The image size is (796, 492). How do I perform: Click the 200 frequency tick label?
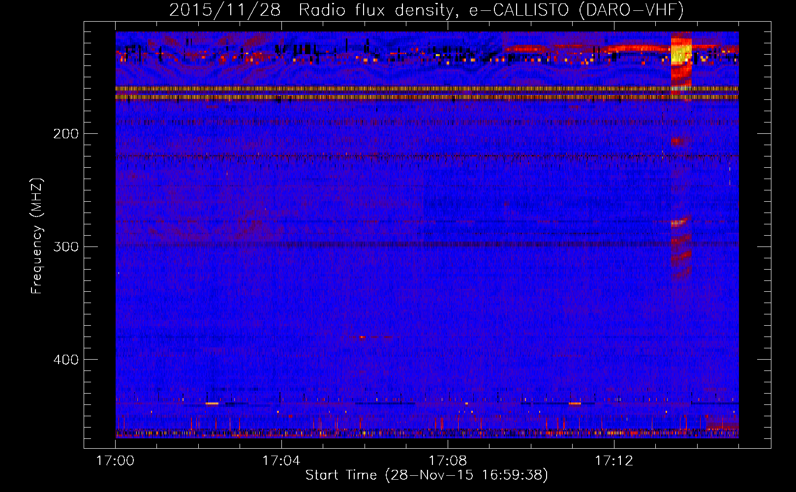point(66,134)
